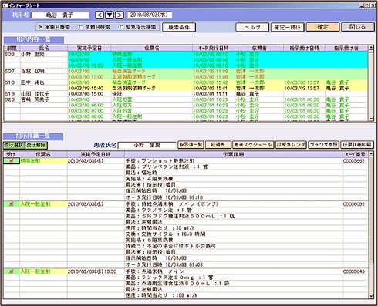The image size is (378, 306).
Task: Click the オーダ番号 column header
Action: pos(356,154)
